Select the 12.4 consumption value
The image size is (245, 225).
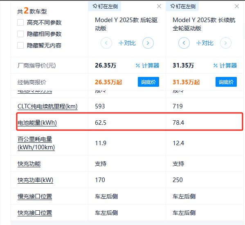pos(178,143)
